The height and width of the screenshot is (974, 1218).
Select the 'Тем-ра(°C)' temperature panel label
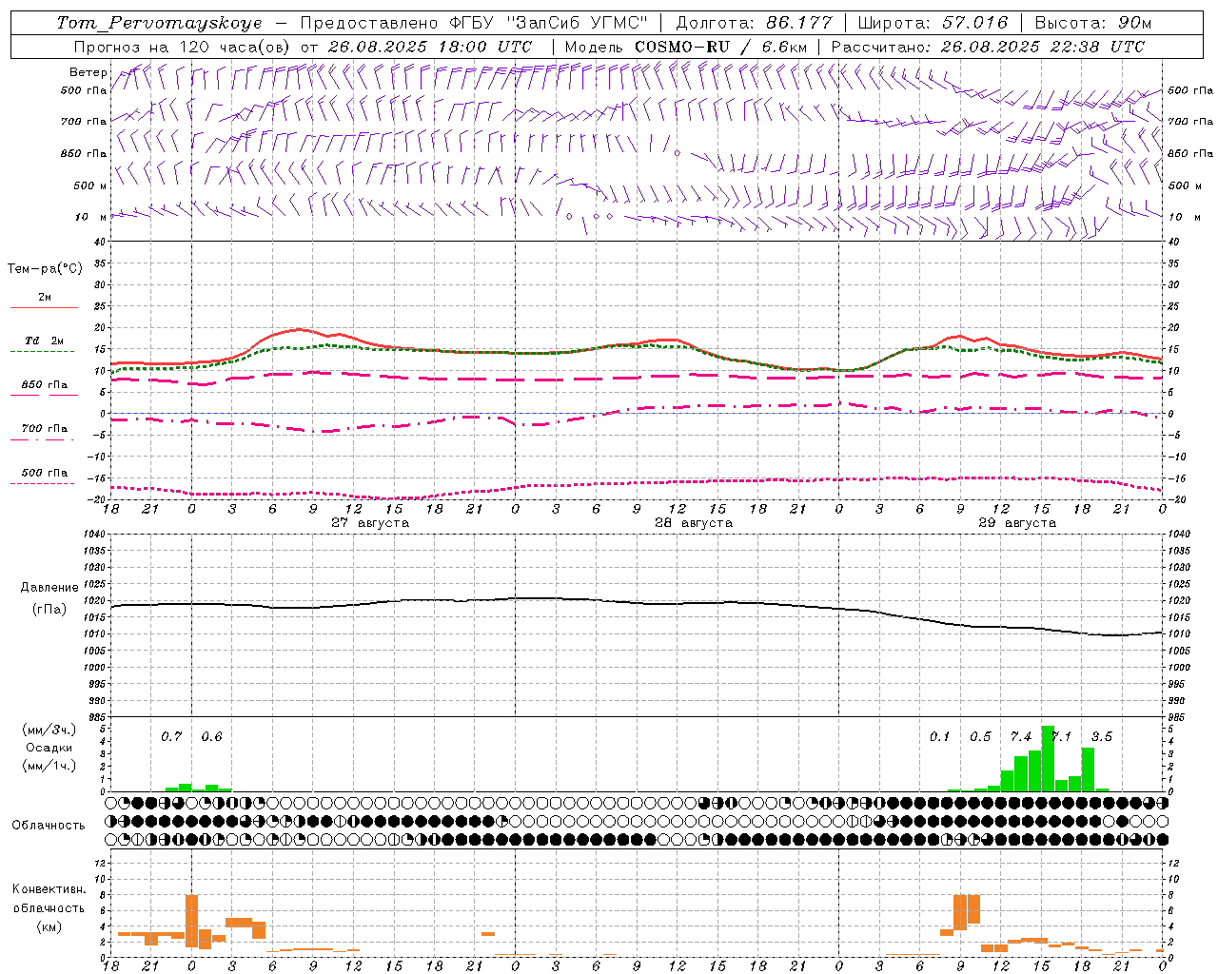(x=45, y=269)
